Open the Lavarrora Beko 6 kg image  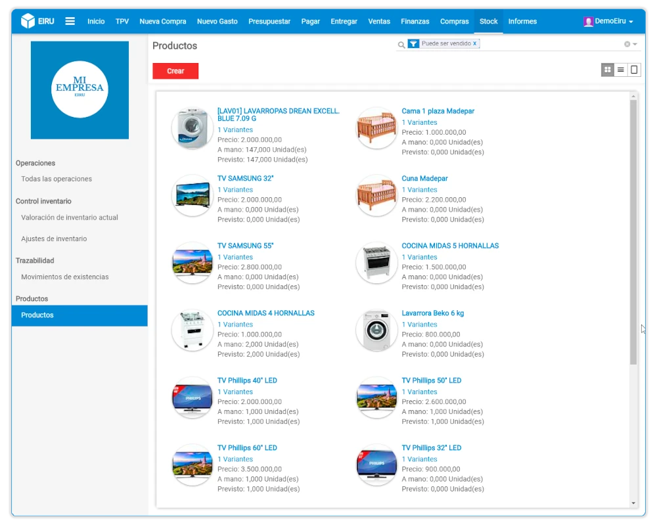[x=376, y=331]
